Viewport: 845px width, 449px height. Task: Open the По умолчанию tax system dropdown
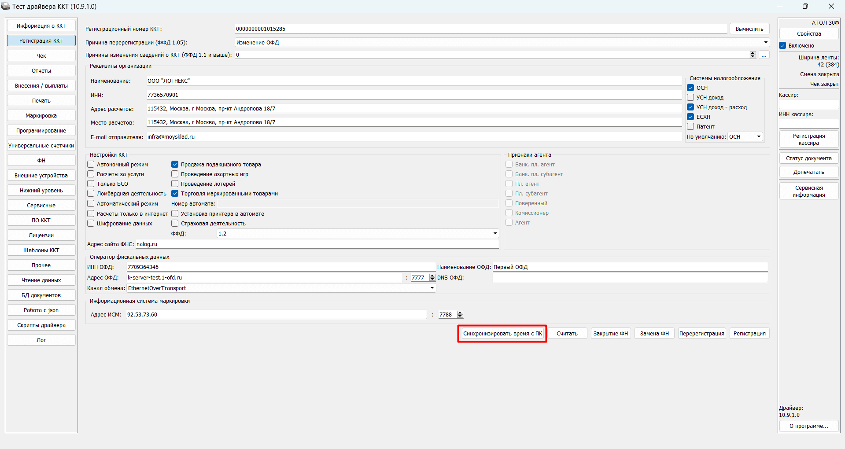(759, 136)
